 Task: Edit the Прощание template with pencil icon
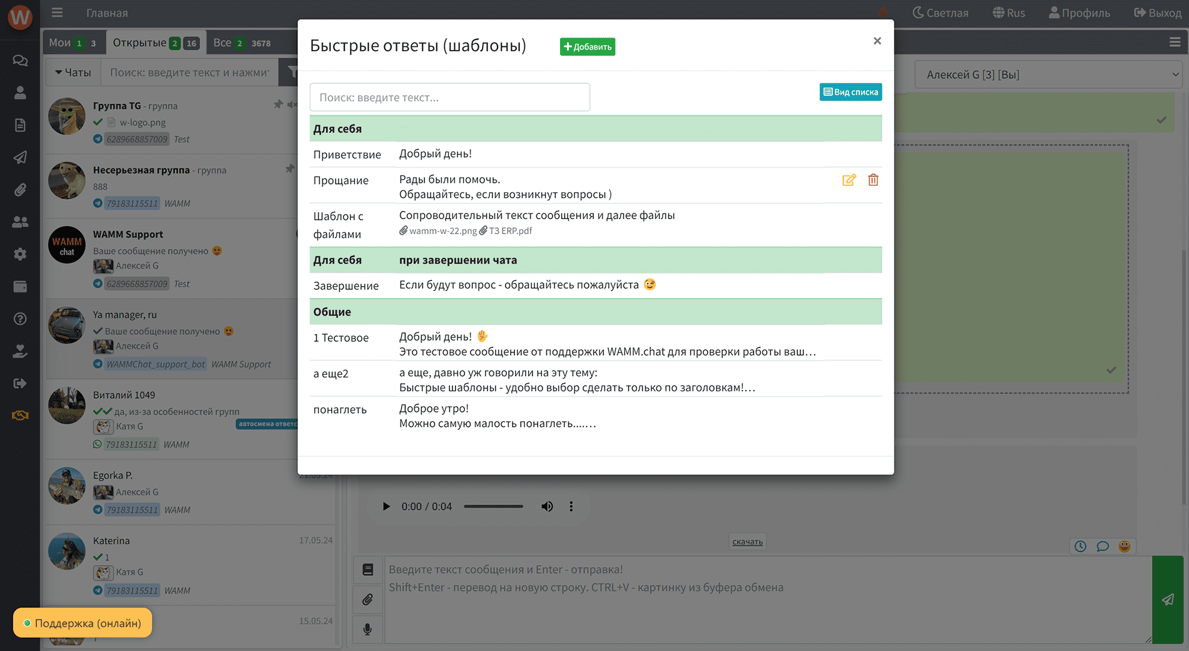(x=849, y=180)
